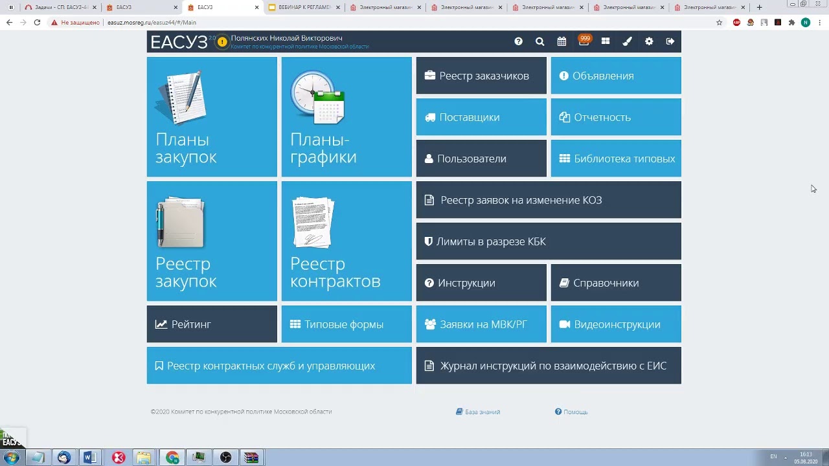Image resolution: width=829 pixels, height=466 pixels.
Task: Open a new browser tab
Action: [759, 7]
